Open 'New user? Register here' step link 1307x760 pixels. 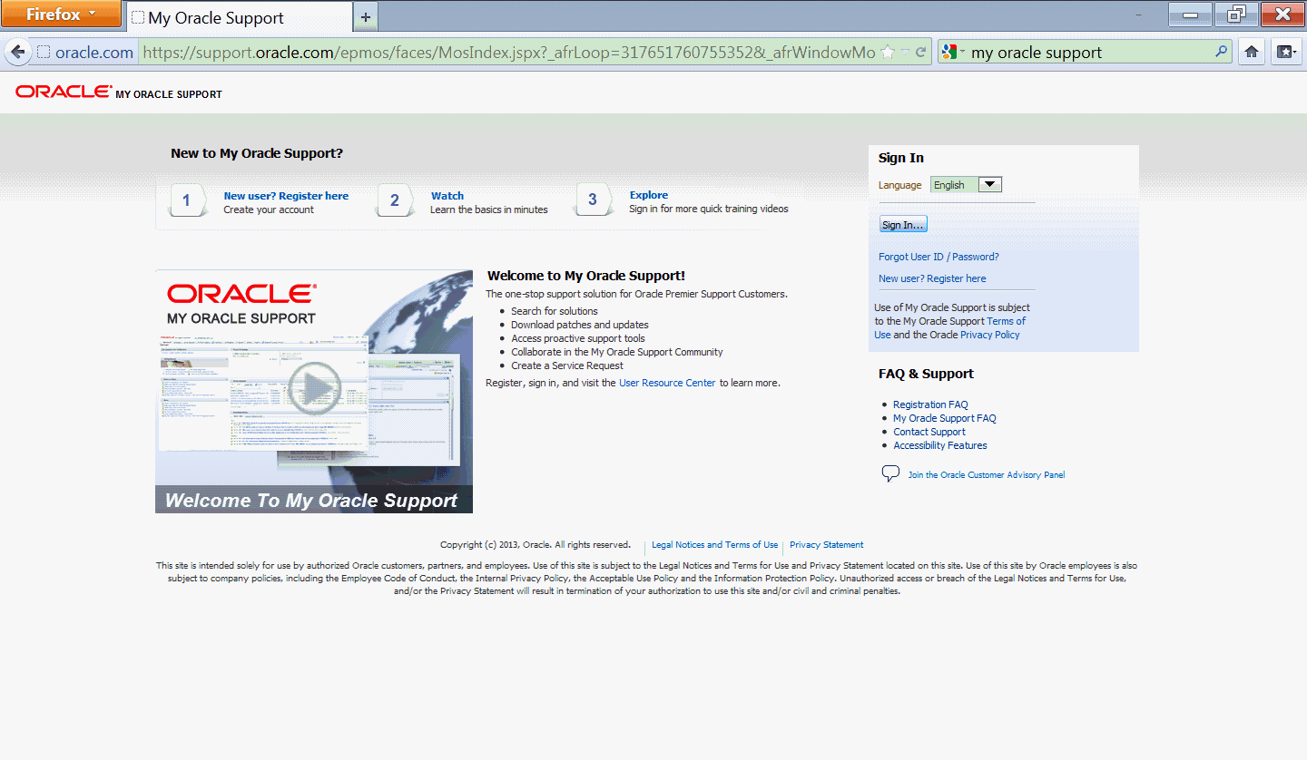tap(286, 196)
